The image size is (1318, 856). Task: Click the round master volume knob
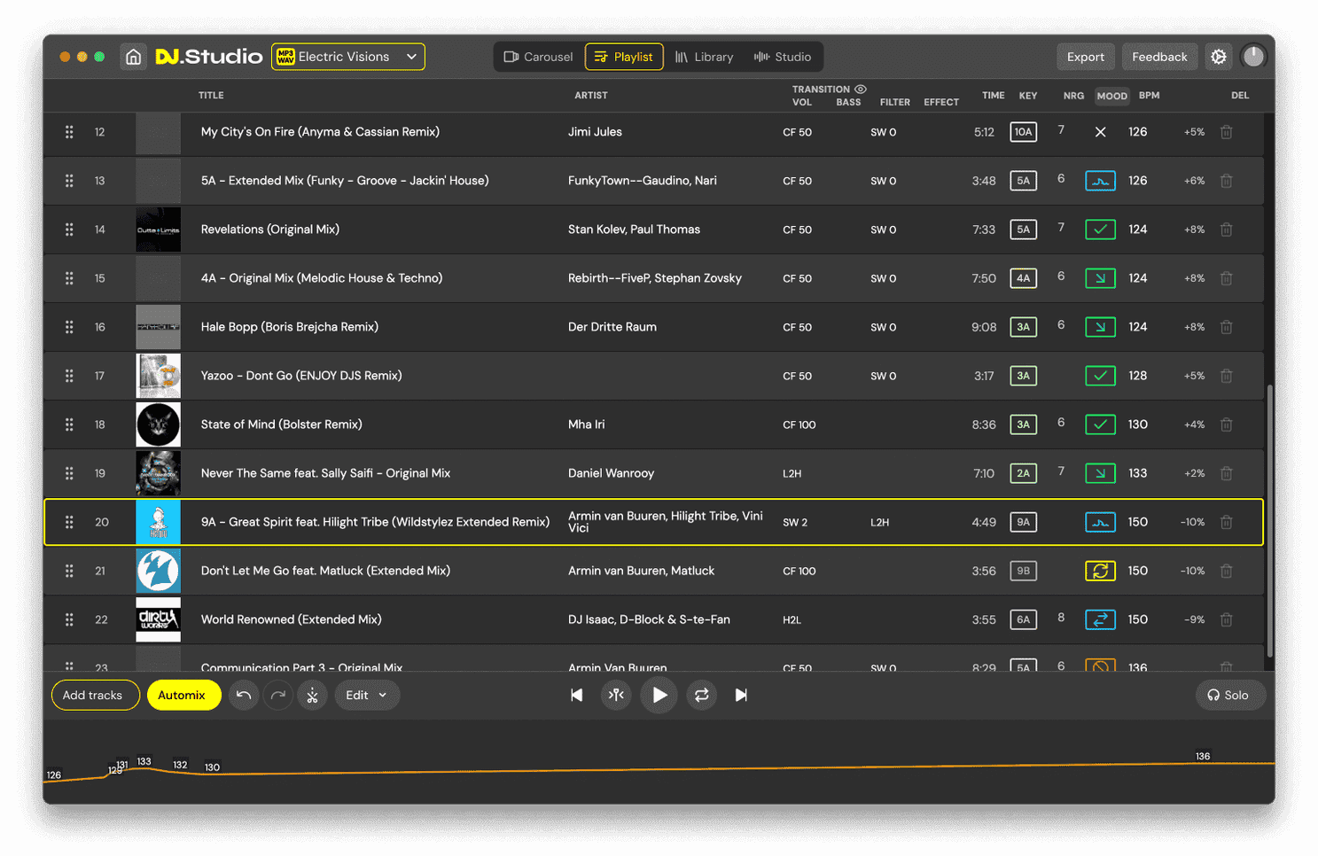click(x=1253, y=57)
